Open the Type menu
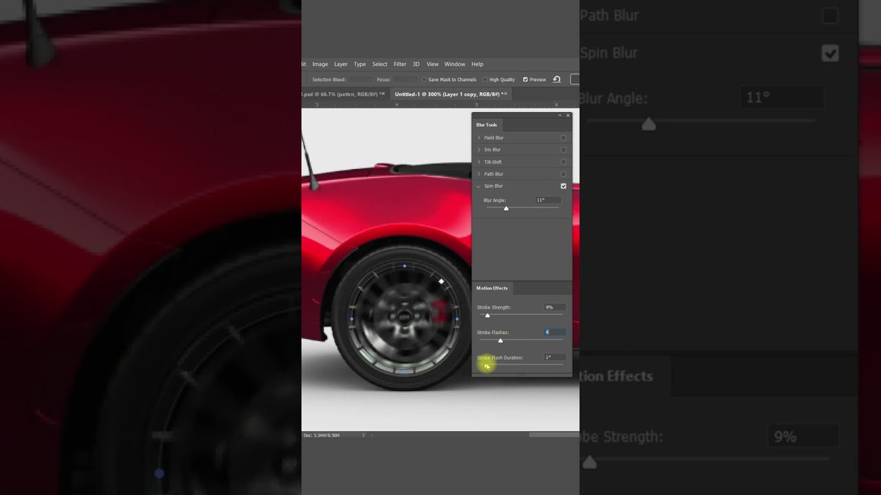This screenshot has width=881, height=495. [x=360, y=64]
